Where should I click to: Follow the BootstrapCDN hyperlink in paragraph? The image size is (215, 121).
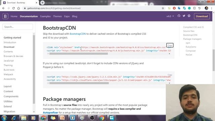pyautogui.click(x=78, y=34)
